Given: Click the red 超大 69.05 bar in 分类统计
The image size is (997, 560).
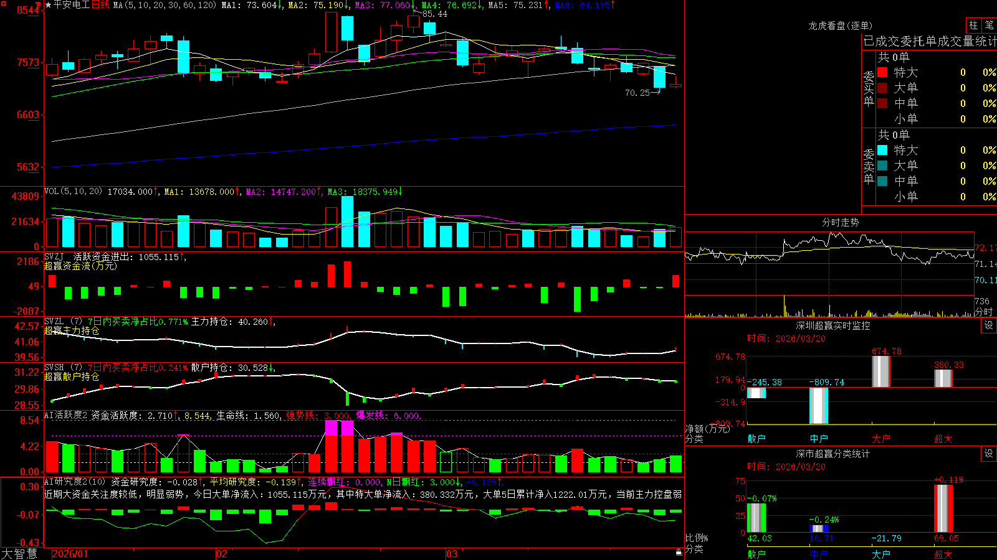Looking at the screenshot, I should (x=943, y=508).
